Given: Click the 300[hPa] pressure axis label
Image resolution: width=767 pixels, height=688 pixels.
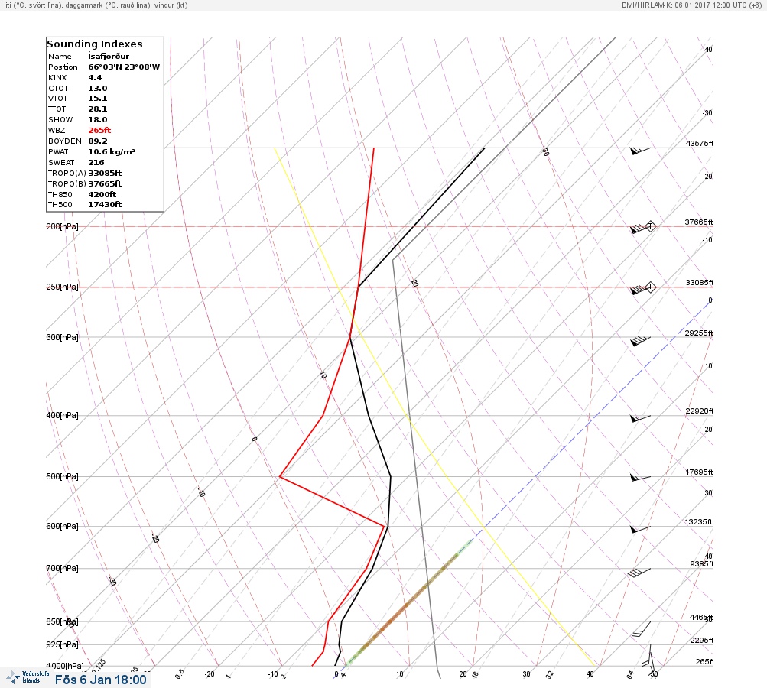Looking at the screenshot, I should 62,337.
